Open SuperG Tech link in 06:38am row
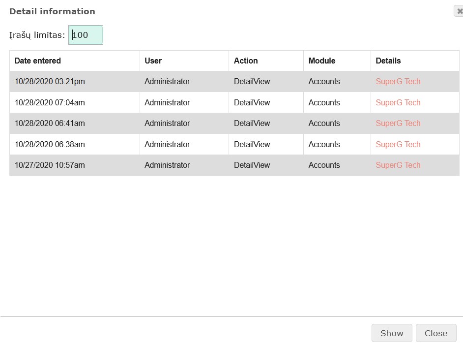Viewport: 463px width, 347px height. pos(398,145)
